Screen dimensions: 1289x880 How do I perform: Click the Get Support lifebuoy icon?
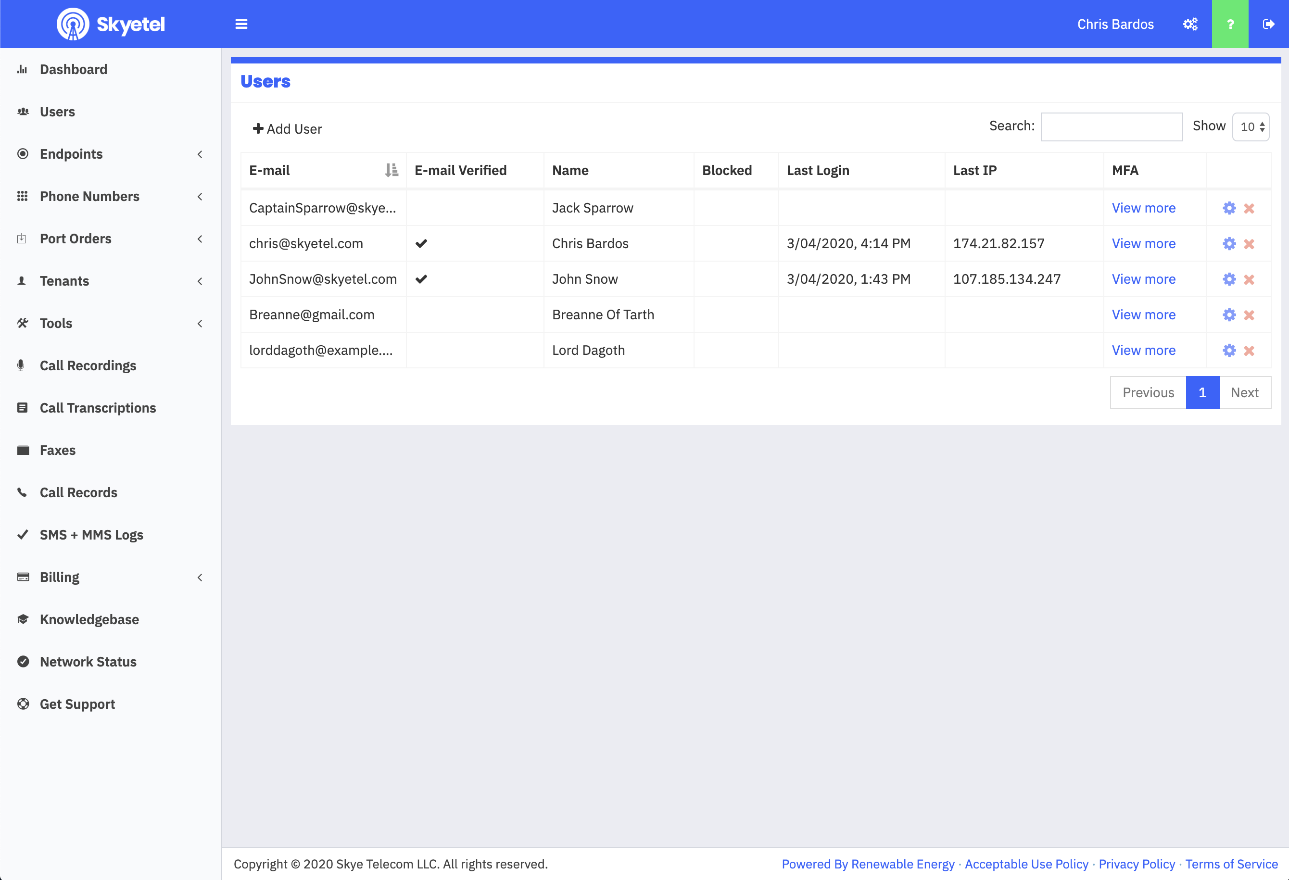point(23,704)
